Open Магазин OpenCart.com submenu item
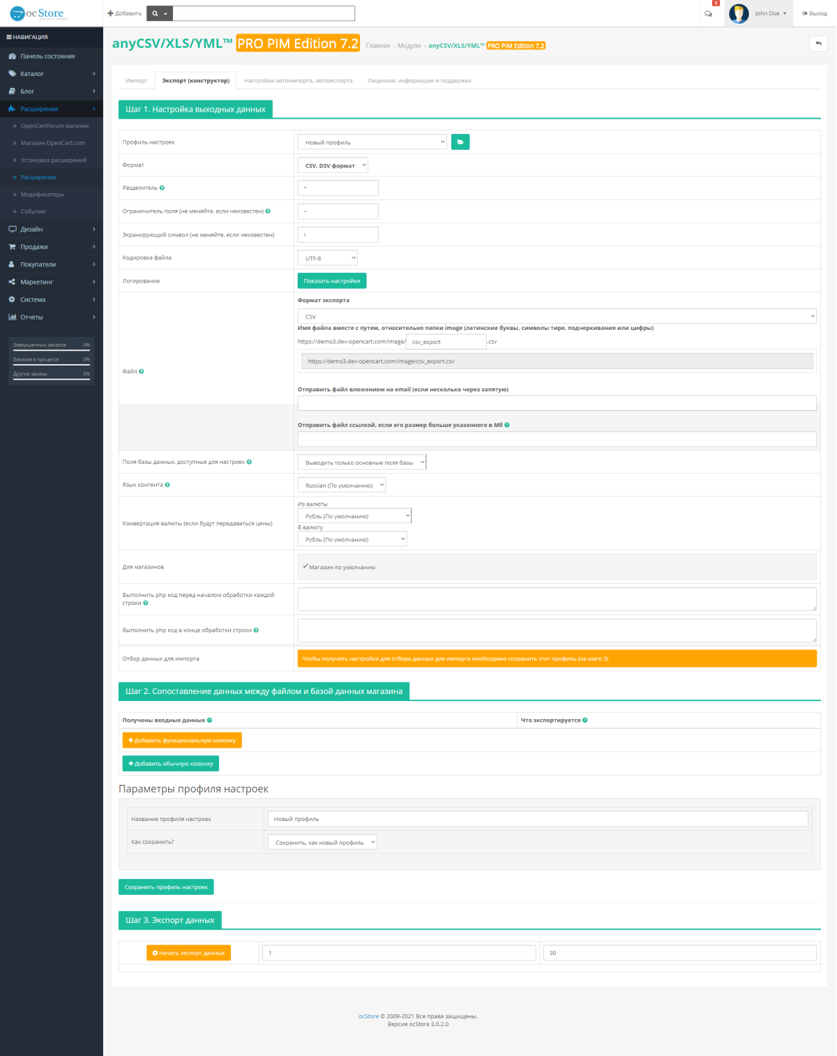The width and height of the screenshot is (837, 1056). tap(53, 143)
